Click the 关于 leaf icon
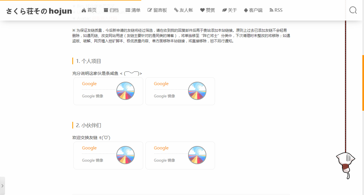 coord(224,10)
